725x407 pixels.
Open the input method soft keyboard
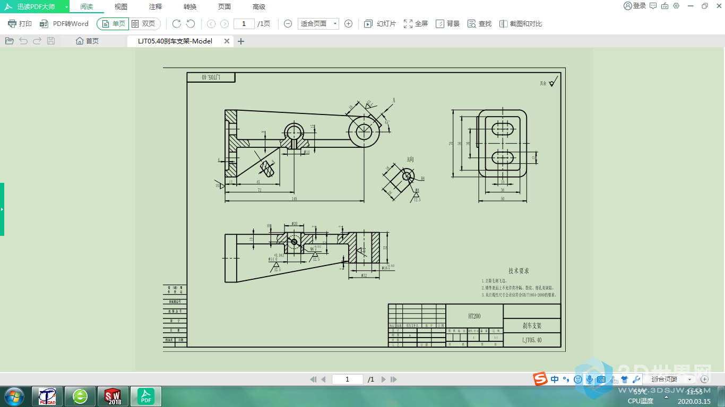coord(601,379)
